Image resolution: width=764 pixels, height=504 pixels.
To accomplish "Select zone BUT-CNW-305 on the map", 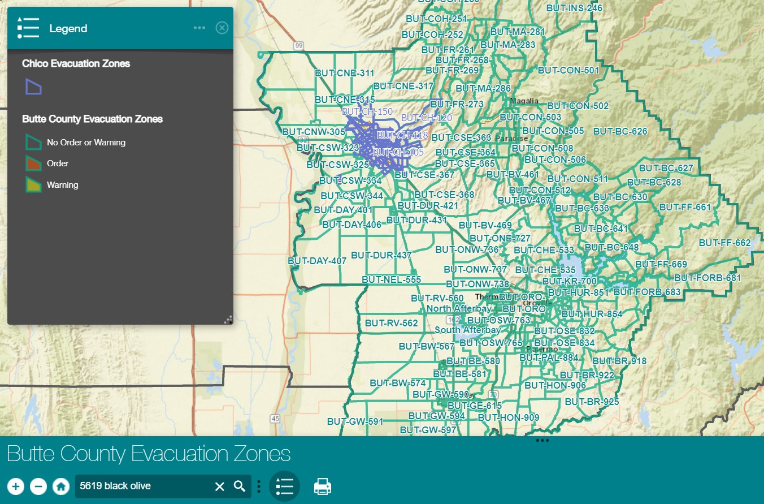I will (x=314, y=132).
